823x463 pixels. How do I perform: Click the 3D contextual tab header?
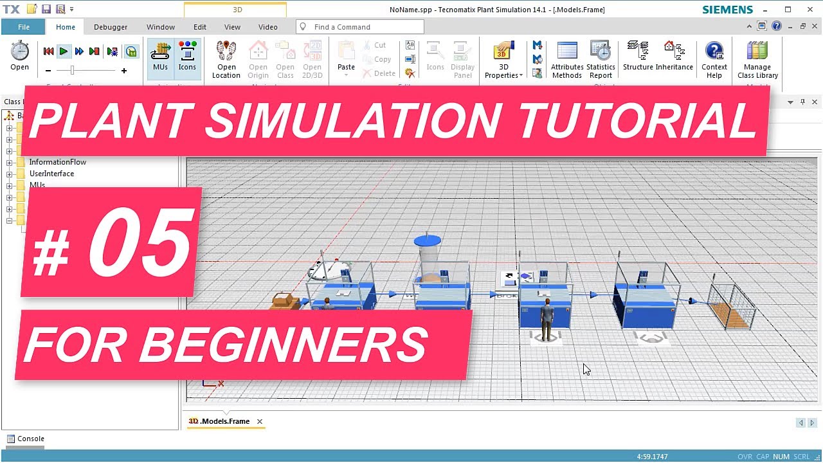click(x=235, y=10)
